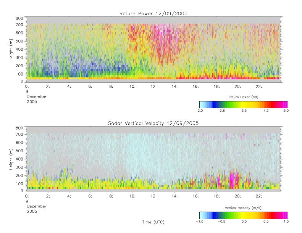
Task: Click the 0.5 value on velocity colorbar
Action: click(266, 222)
